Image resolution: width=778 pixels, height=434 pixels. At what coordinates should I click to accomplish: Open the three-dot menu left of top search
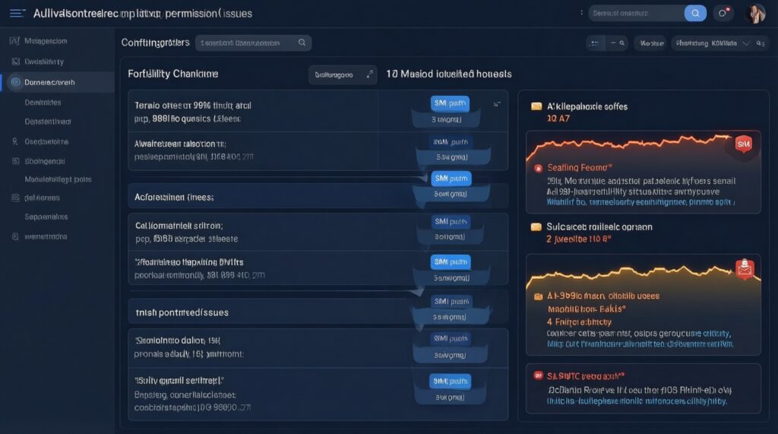pyautogui.click(x=581, y=13)
